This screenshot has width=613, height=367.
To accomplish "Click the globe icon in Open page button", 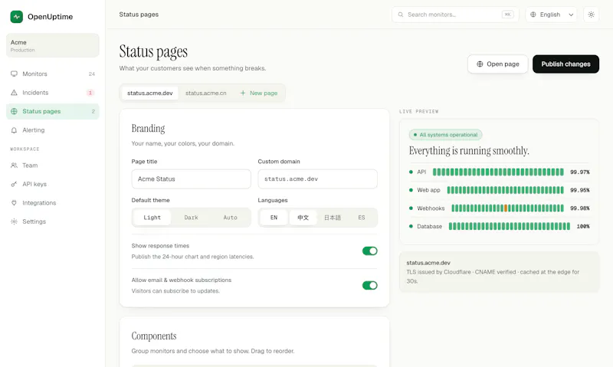I will click(480, 64).
